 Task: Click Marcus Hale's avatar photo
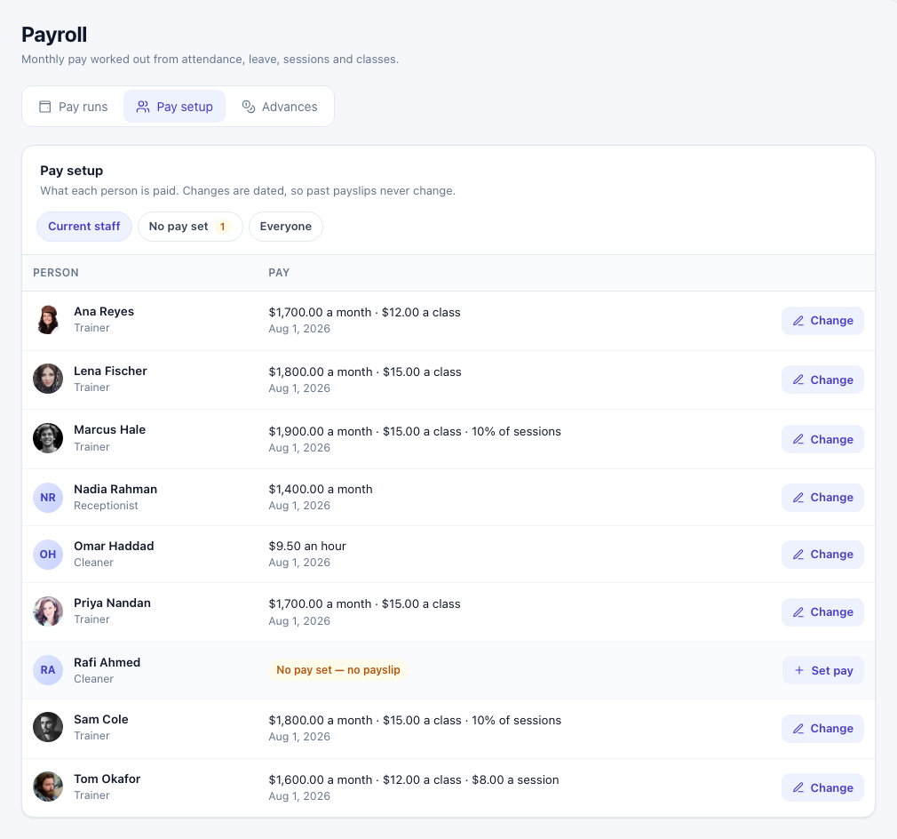pyautogui.click(x=48, y=438)
